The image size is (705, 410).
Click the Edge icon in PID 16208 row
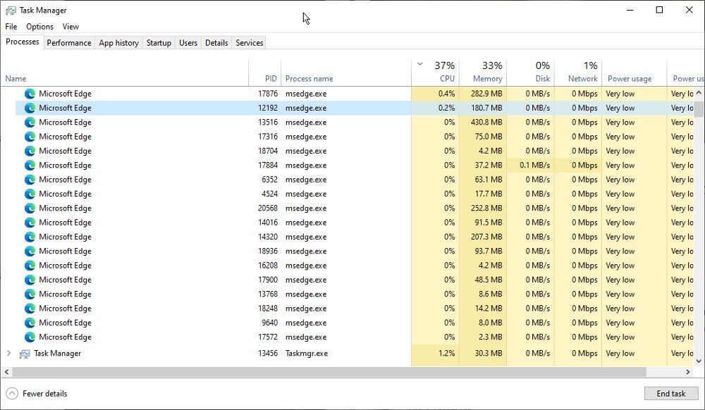click(30, 266)
